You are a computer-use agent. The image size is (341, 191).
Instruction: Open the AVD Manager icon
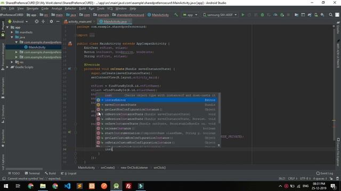pos(316,15)
